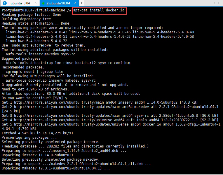Show previous tabs with left arrow
The width and height of the screenshot is (223, 175).
point(214,3)
